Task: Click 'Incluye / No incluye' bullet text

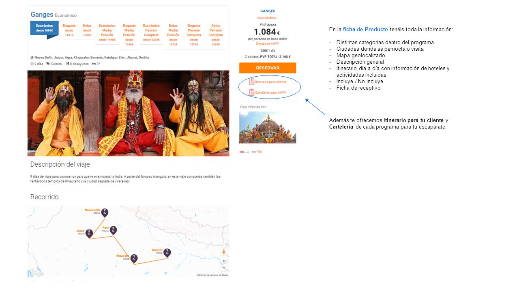Action: coord(360,82)
